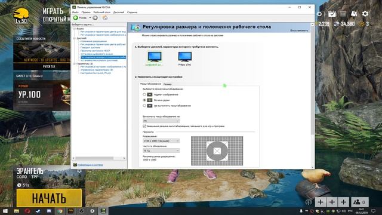382x215 pixels.
Task: Click the scroll-left arrow of task tree scrollbar
Action: tap(74, 158)
